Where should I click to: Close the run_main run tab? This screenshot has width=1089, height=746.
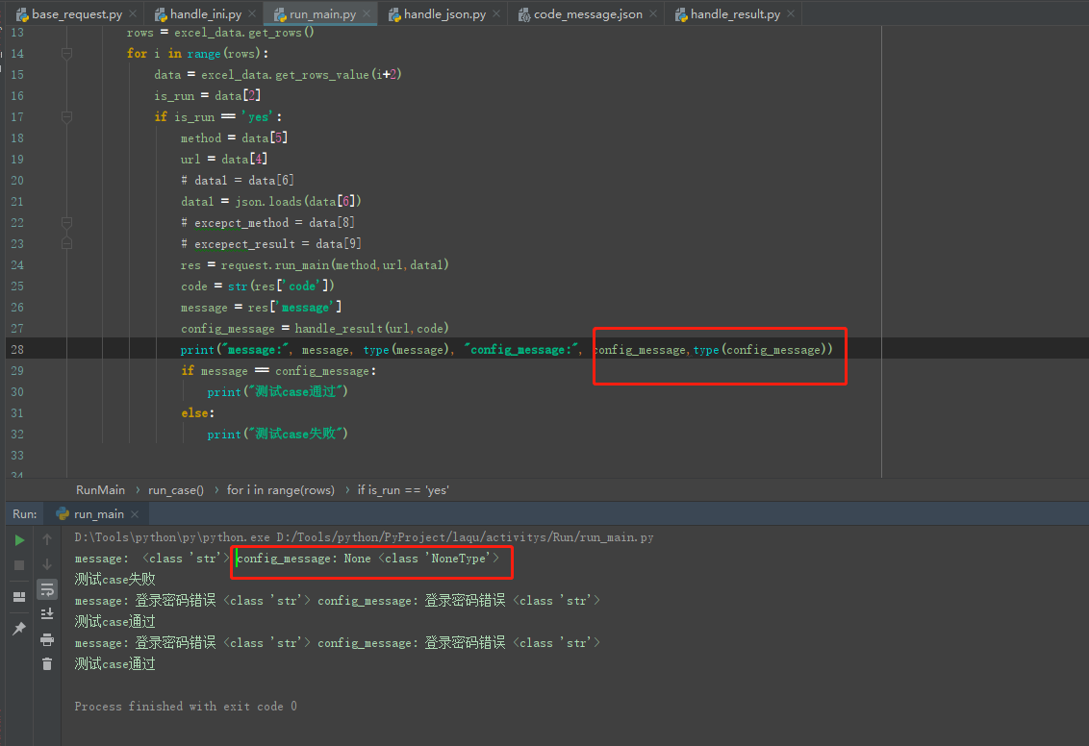coord(135,514)
